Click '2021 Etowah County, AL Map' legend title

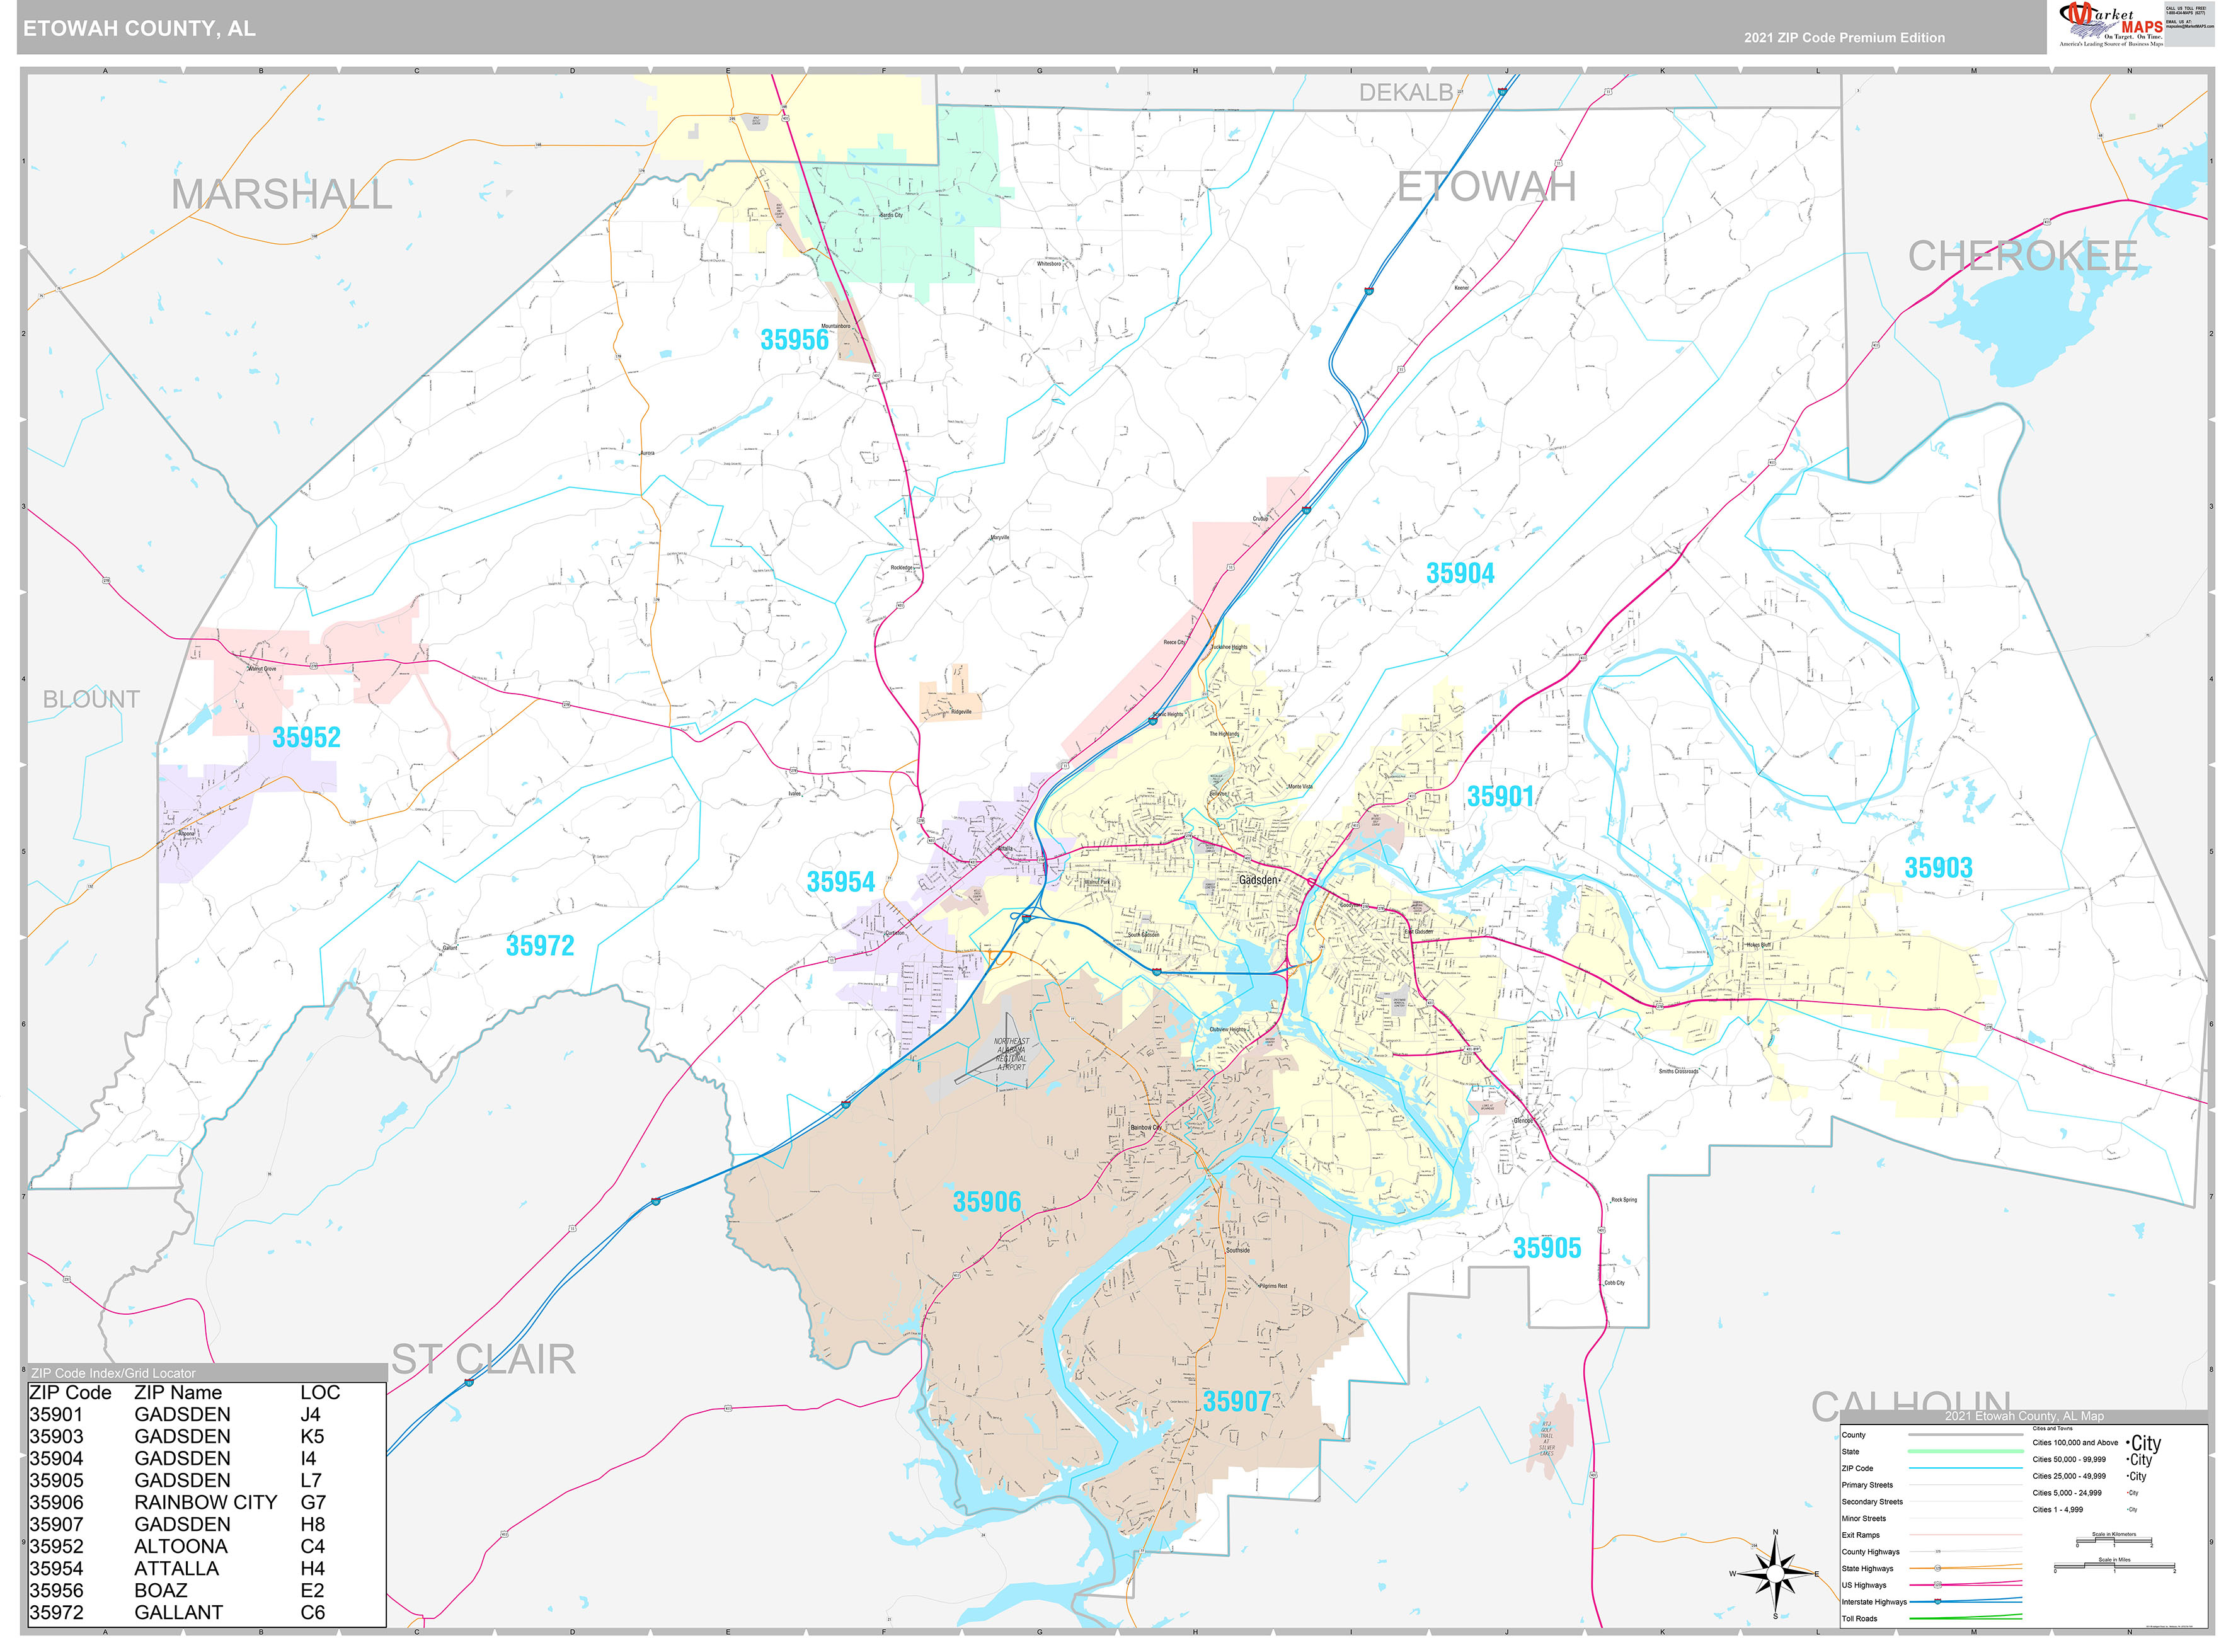point(2025,1417)
